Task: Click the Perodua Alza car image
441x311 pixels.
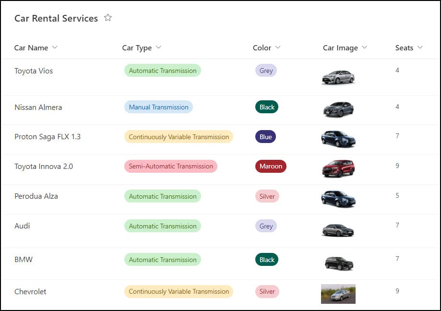Action: (x=338, y=199)
